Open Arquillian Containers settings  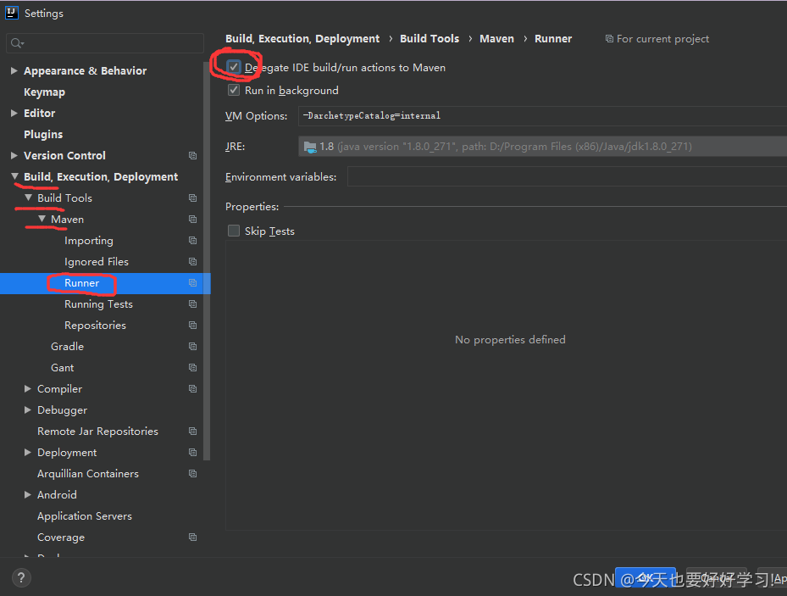click(x=88, y=473)
